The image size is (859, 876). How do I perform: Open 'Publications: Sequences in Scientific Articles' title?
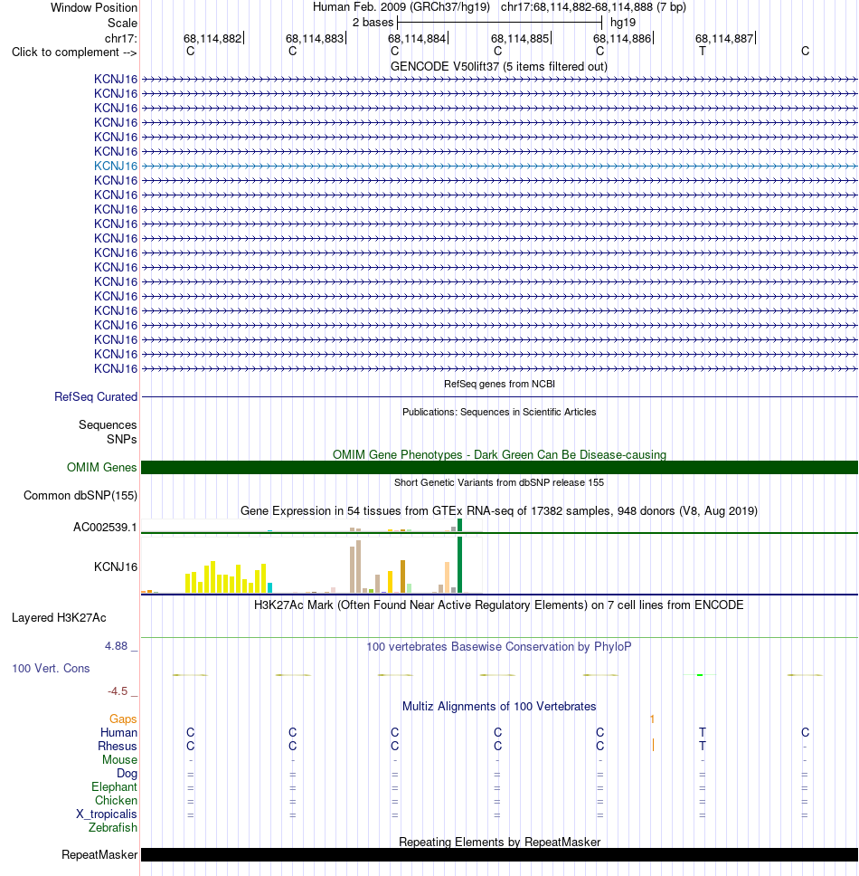click(499, 412)
